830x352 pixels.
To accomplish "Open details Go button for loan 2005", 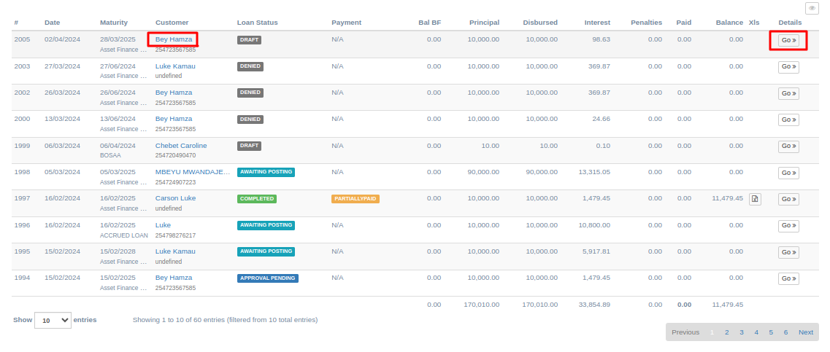I will pyautogui.click(x=788, y=41).
